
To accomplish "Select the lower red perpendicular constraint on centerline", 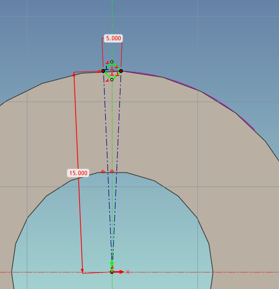I will (x=112, y=73).
